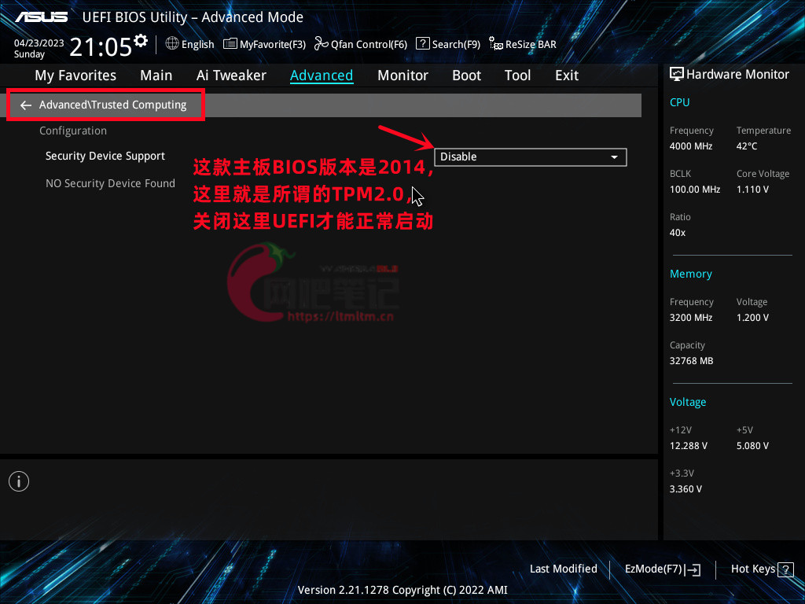Click the globe language icon

172,44
